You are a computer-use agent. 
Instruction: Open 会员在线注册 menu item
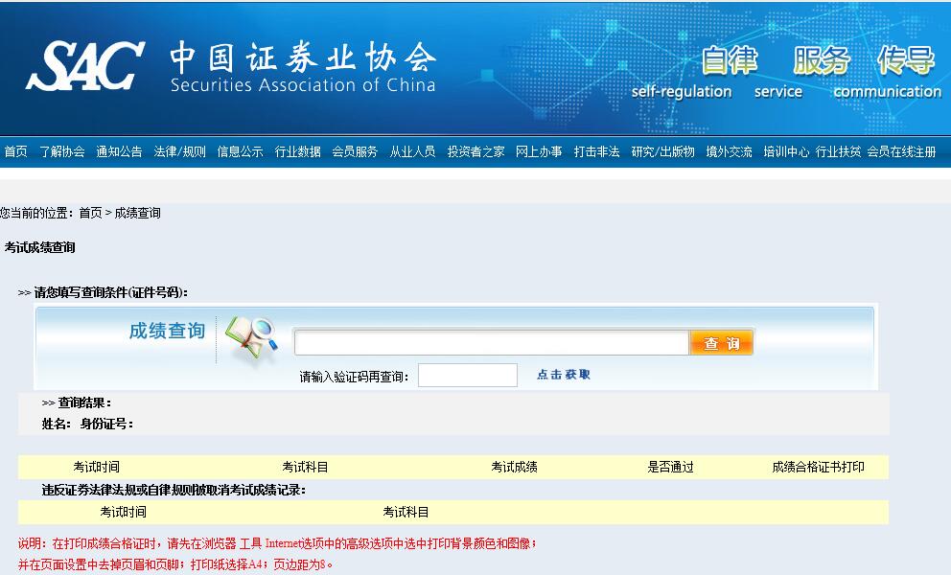[x=901, y=151]
